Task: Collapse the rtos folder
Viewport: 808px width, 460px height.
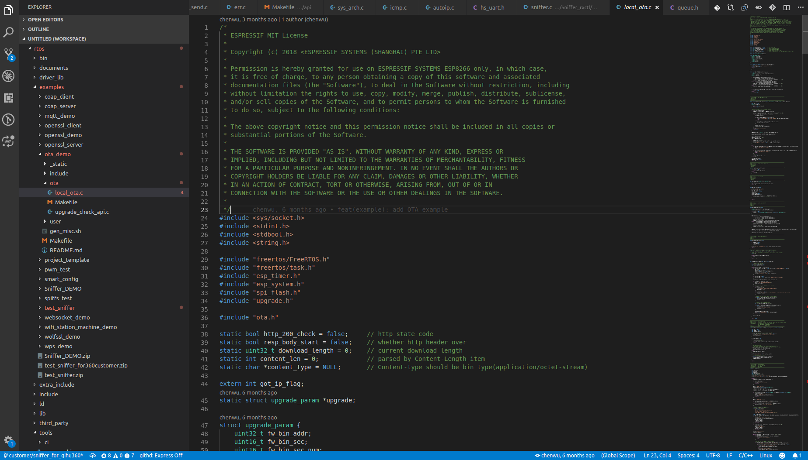Action: pos(104,48)
